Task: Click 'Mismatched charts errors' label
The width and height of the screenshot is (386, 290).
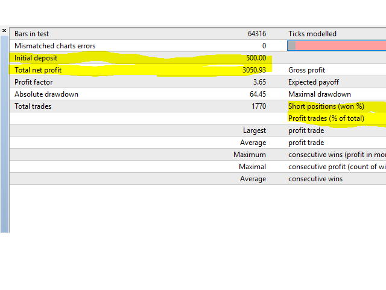Action: (x=55, y=46)
